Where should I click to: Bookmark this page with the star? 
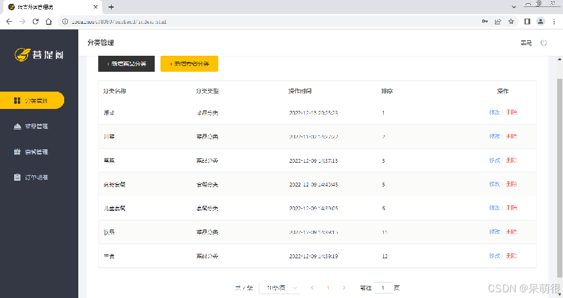511,22
